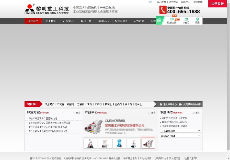Click footer link 图片展示区
This screenshot has width=230, height=160.
(175, 158)
